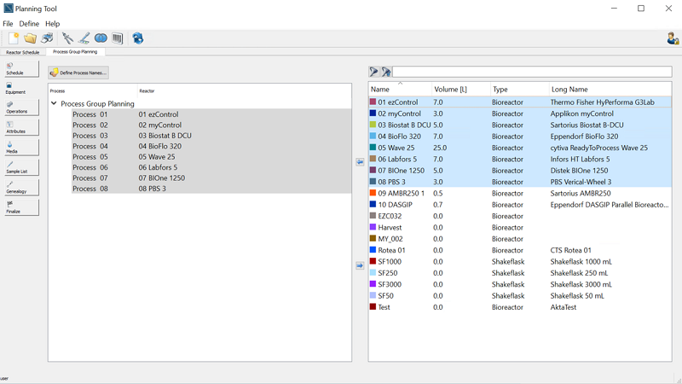The height and width of the screenshot is (384, 682).
Task: Create a new document from toolbar
Action: click(14, 38)
